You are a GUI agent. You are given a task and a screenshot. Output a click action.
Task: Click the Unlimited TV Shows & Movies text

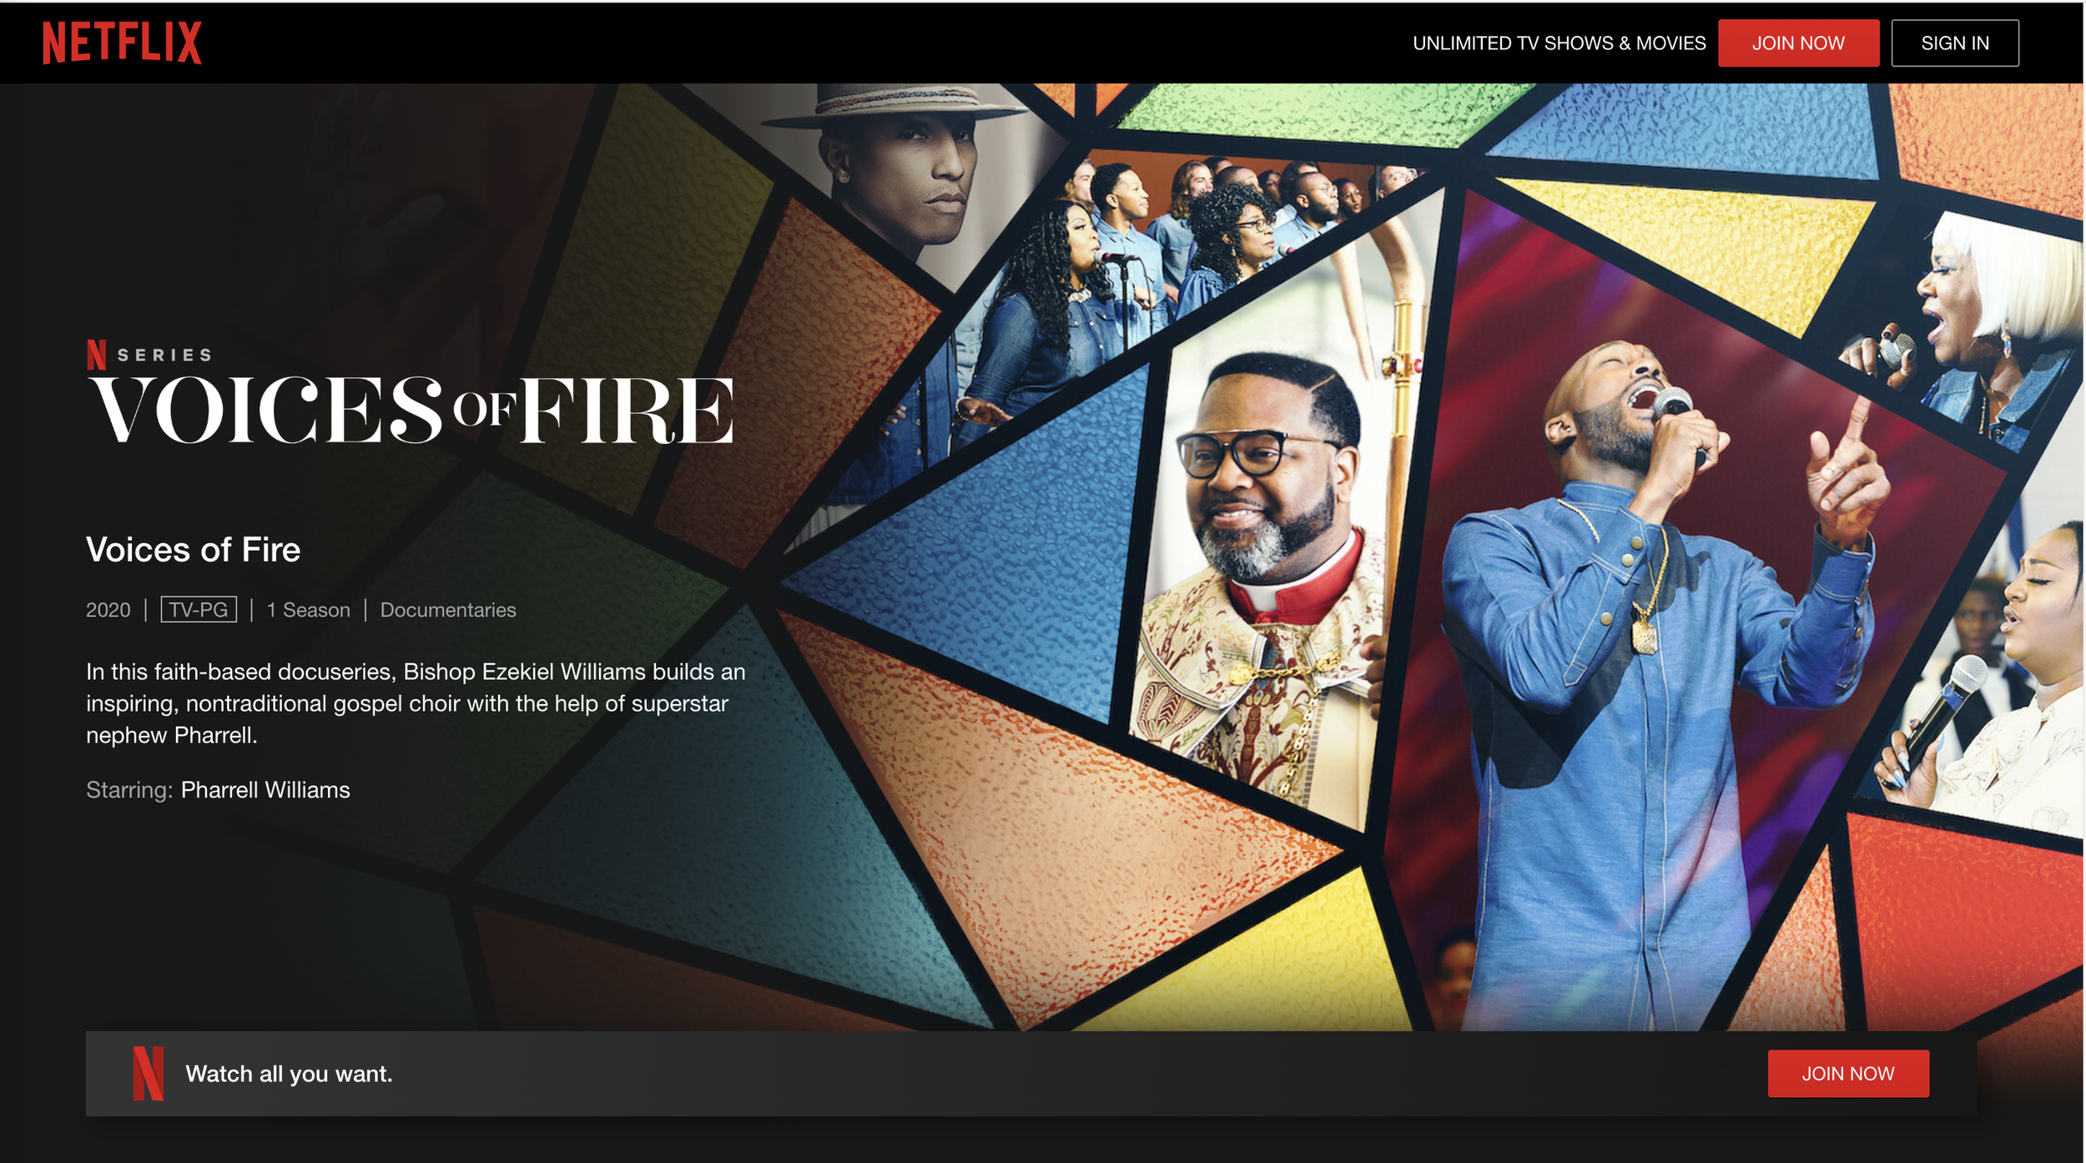(x=1558, y=43)
